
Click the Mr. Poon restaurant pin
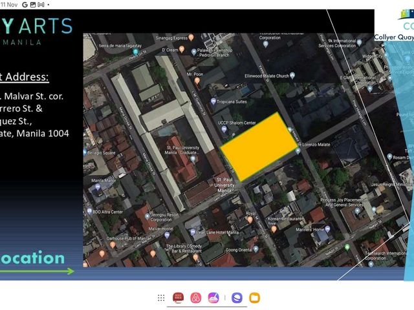(x=197, y=81)
